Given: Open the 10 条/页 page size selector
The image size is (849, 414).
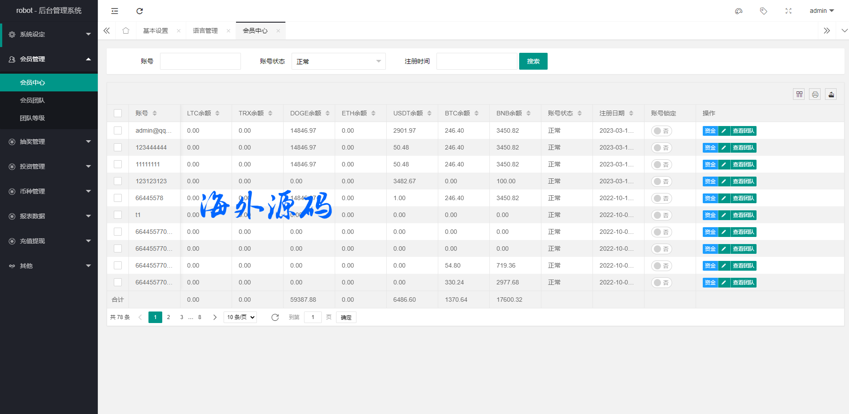Looking at the screenshot, I should click(240, 317).
